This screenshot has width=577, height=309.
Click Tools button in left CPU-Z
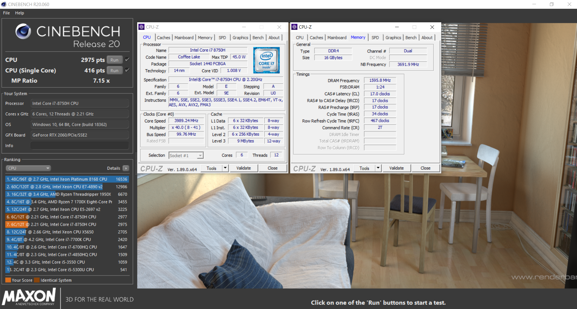click(211, 168)
